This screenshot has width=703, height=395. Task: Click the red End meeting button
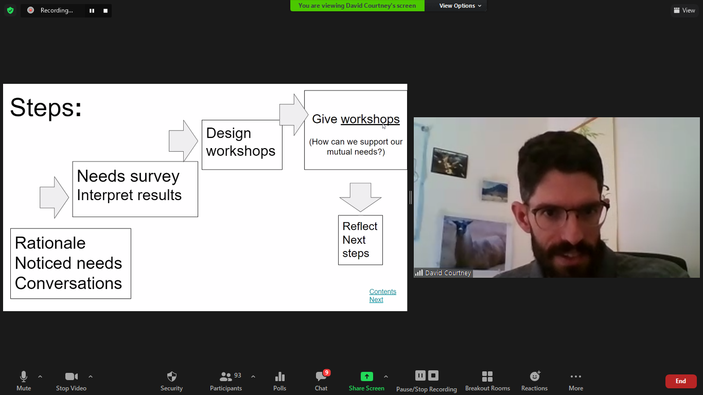coord(681,381)
